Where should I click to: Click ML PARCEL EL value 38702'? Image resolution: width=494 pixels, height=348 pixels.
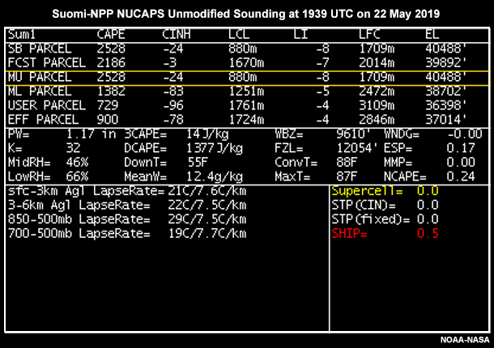pos(445,91)
